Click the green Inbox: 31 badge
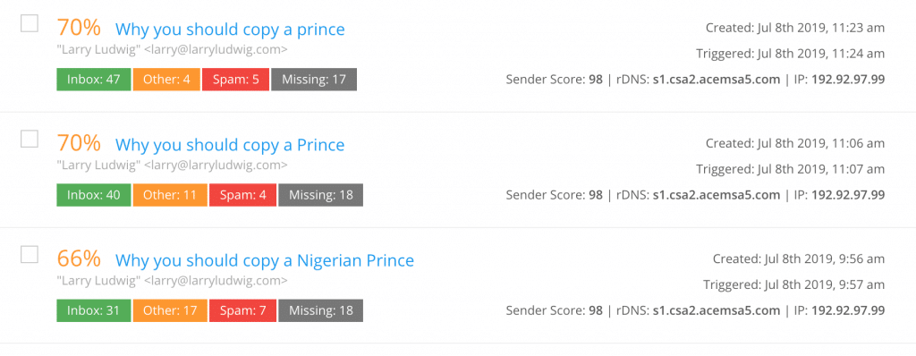The image size is (916, 356). (93, 310)
